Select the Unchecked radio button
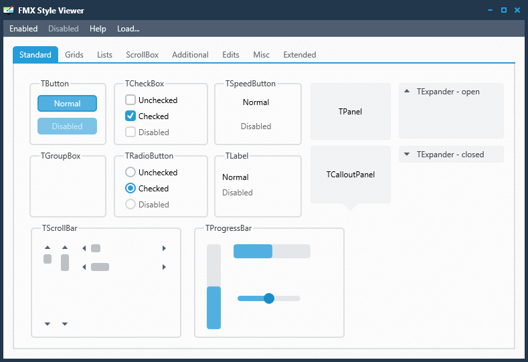528x362 pixels. point(130,172)
